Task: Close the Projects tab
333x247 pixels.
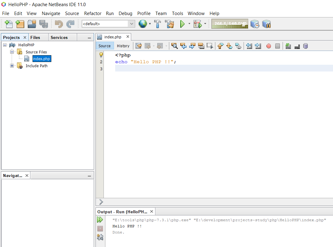Action: point(25,37)
